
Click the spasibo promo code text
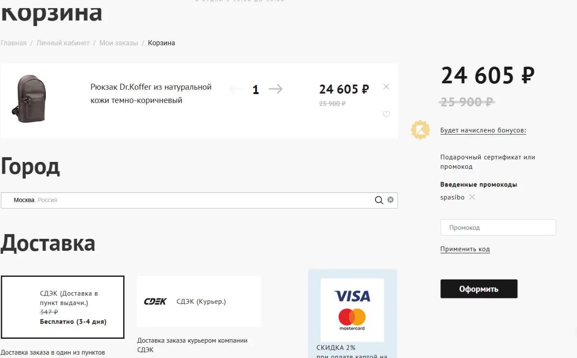click(x=452, y=197)
